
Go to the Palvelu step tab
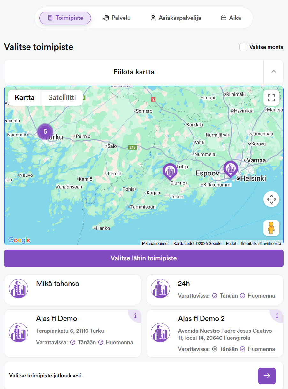coord(117,18)
